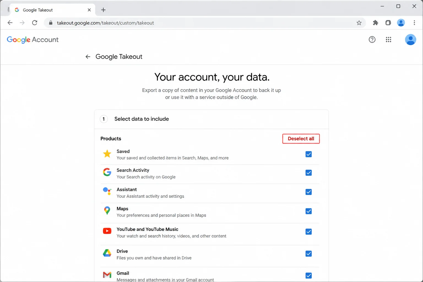Click the browser back arrow

[10, 23]
